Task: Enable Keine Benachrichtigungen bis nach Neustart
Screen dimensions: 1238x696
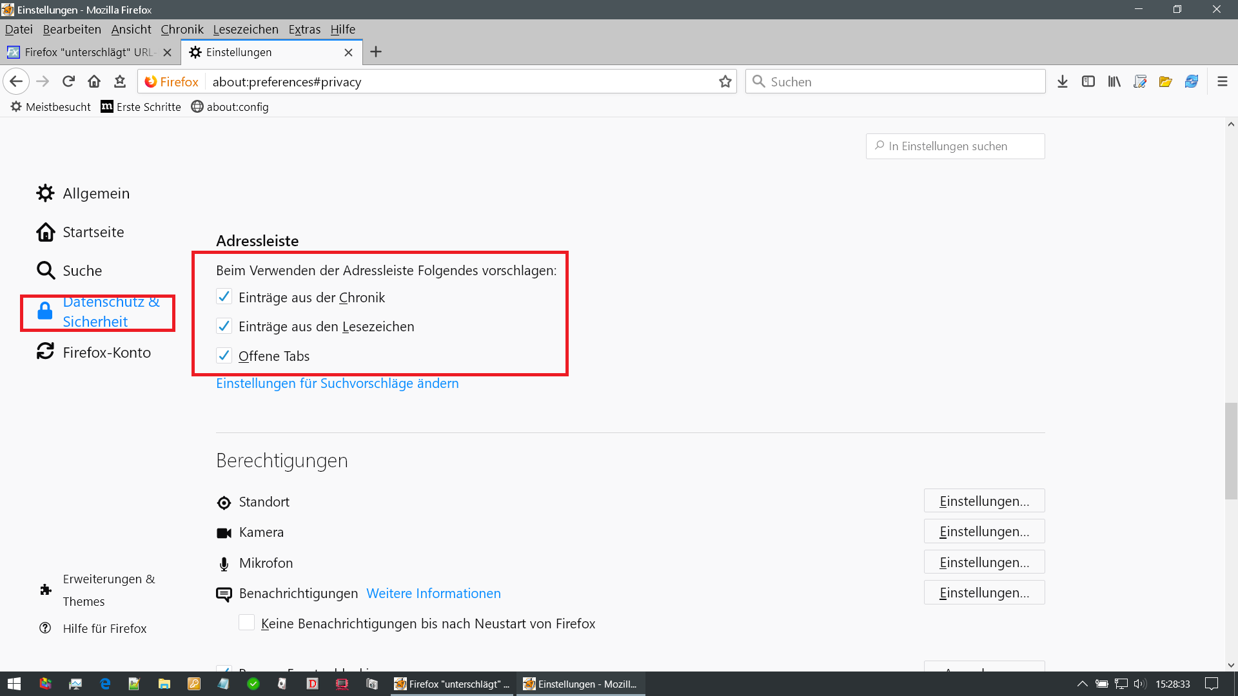Action: (246, 623)
